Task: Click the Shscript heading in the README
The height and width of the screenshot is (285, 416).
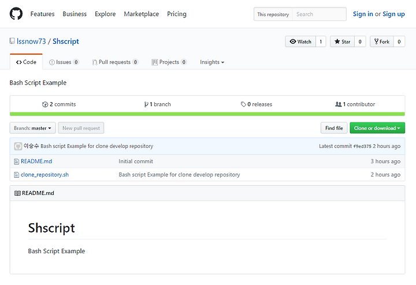Action: pyautogui.click(x=51, y=228)
